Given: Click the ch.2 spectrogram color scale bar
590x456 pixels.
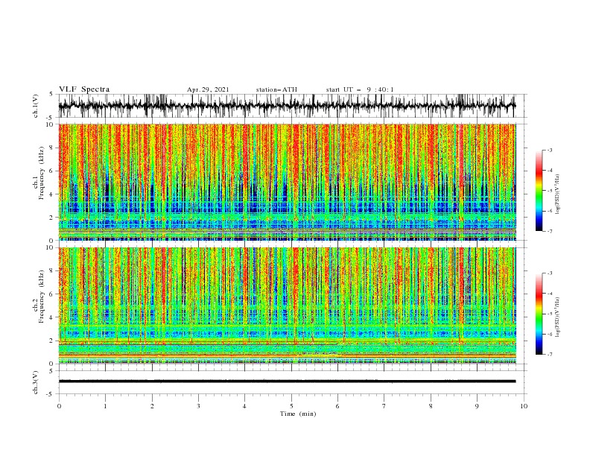Looking at the screenshot, I should coord(539,314).
